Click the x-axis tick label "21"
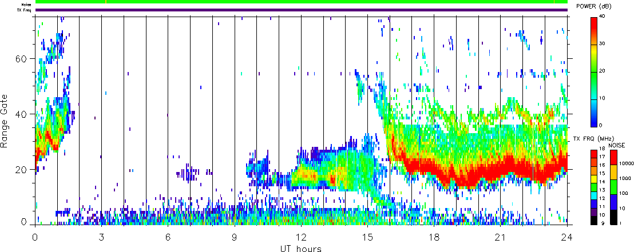The width and height of the screenshot is (634, 252). 500,237
